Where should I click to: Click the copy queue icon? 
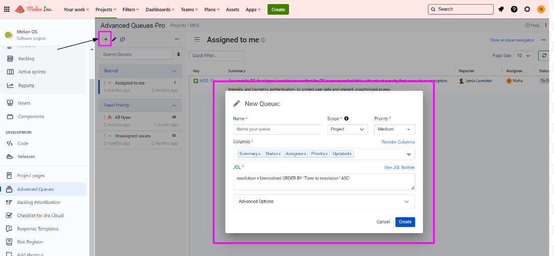(123, 39)
